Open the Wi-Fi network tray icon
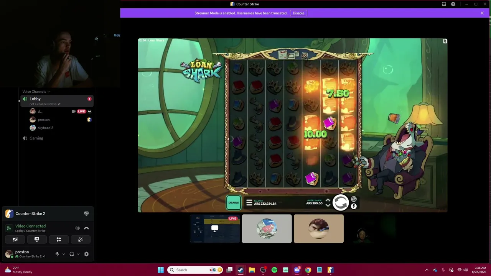The width and height of the screenshot is (491, 276). tap(459, 270)
